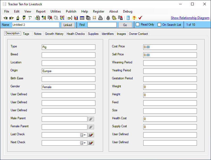Click the eraser icon beside Next Check
Viewport: 211px width, 160px height.
click(91, 143)
